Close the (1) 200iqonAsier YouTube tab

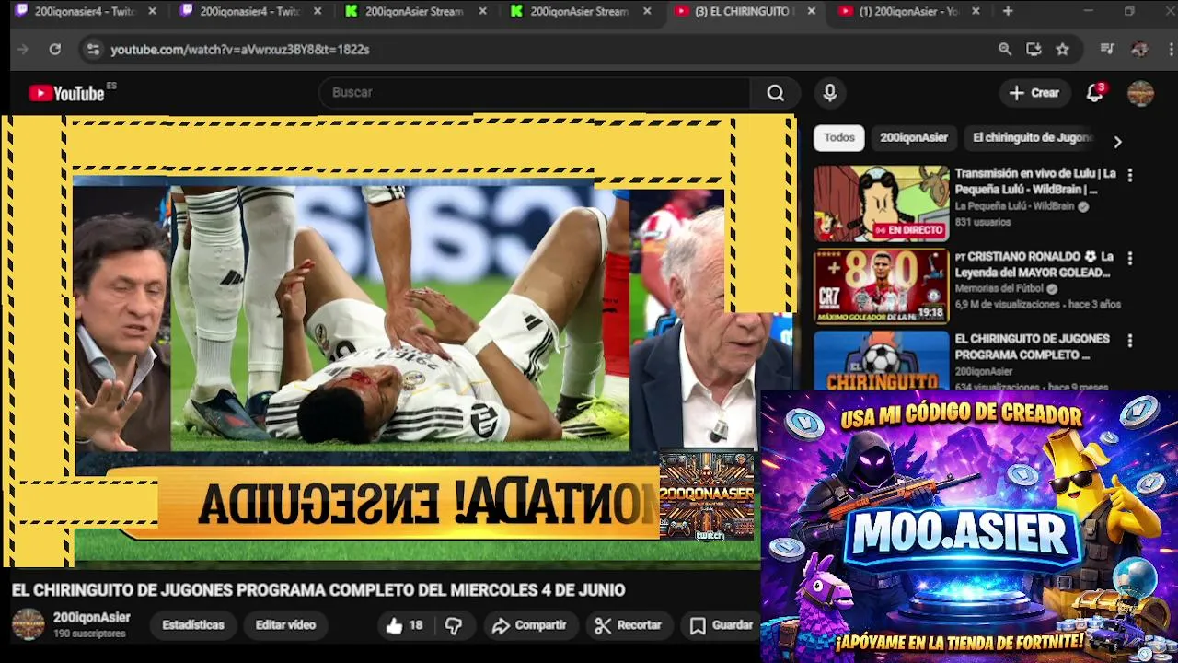pos(976,11)
